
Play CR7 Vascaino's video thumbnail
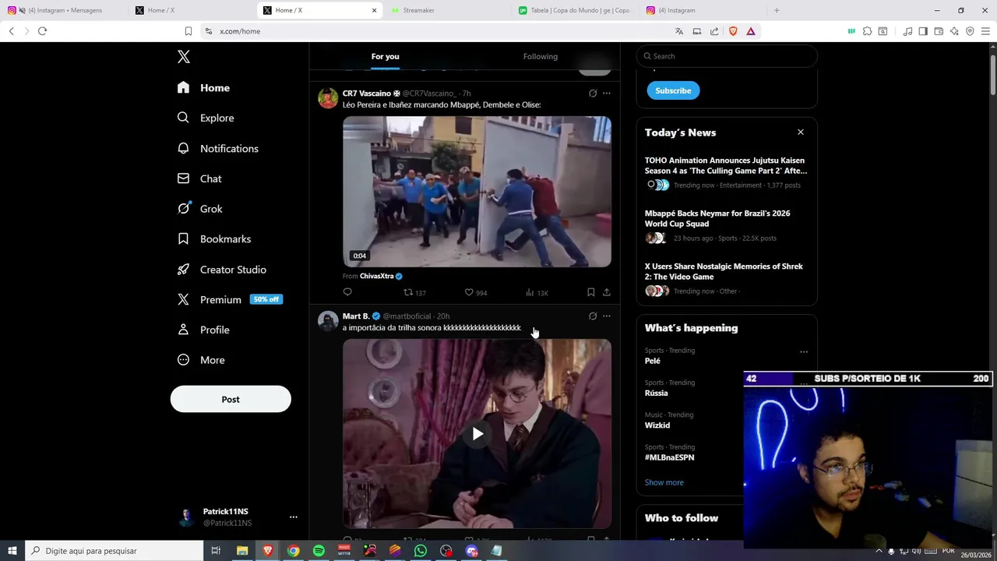point(477,192)
